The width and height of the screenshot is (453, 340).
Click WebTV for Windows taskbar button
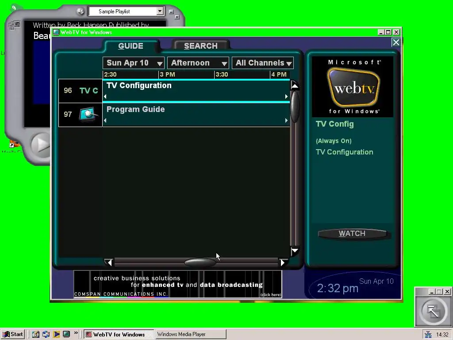[119, 334]
